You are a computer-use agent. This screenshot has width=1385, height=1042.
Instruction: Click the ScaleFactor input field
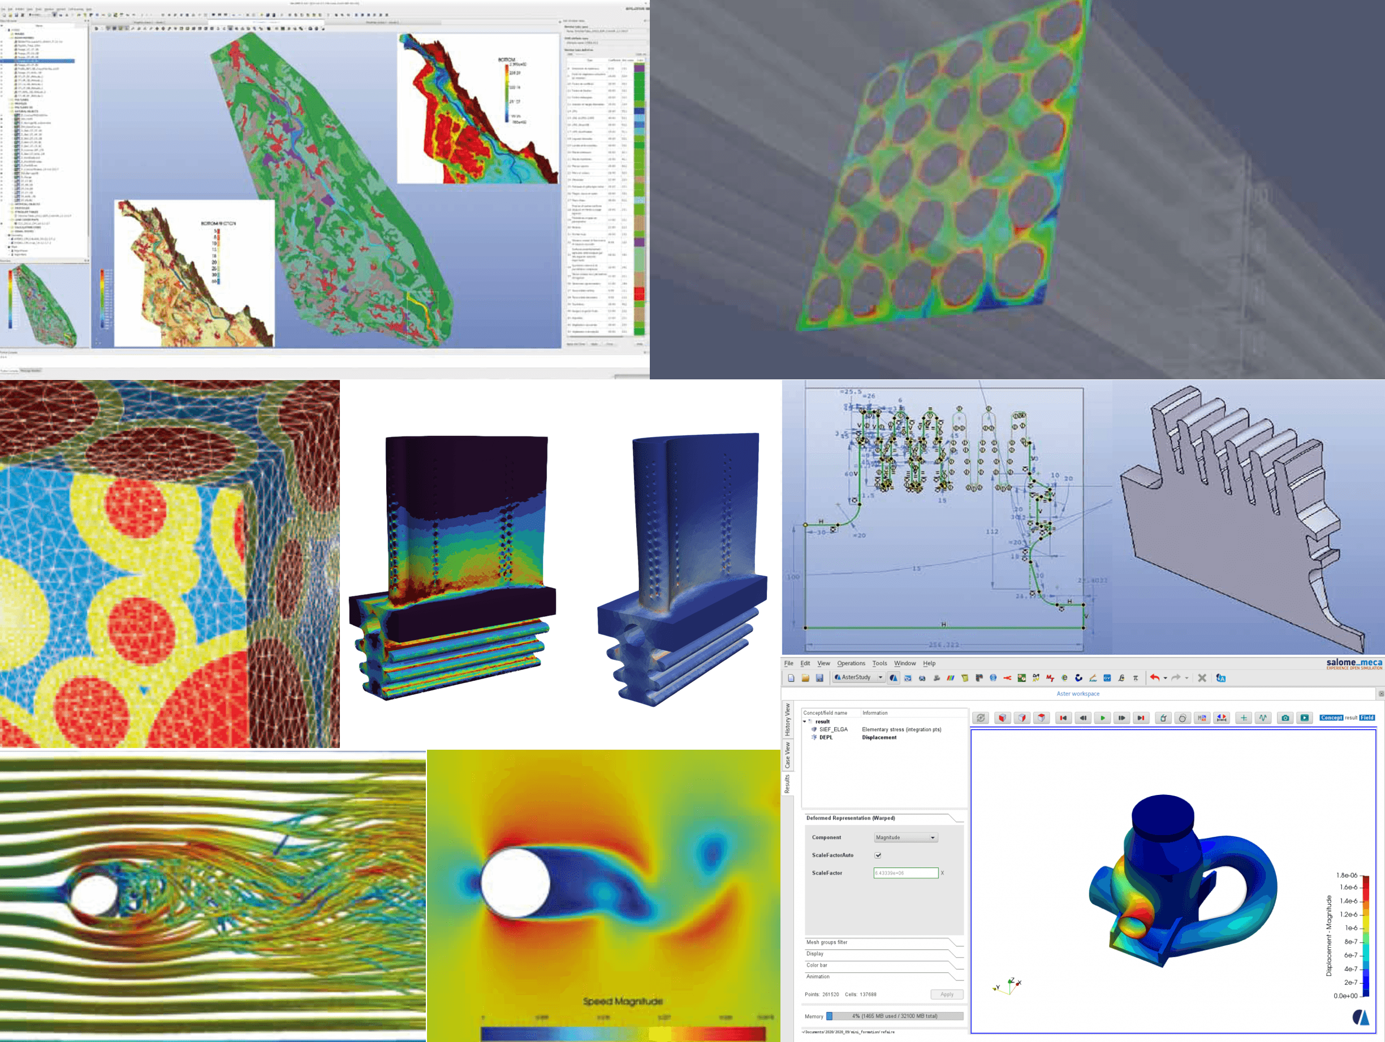[905, 873]
